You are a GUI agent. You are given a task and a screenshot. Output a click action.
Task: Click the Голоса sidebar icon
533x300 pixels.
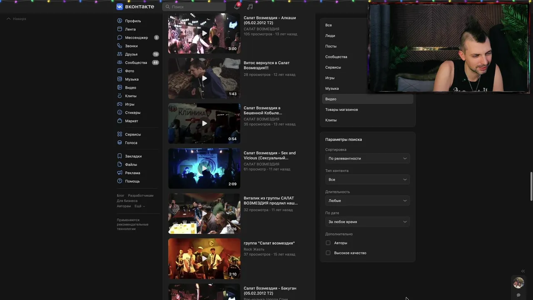click(x=120, y=142)
